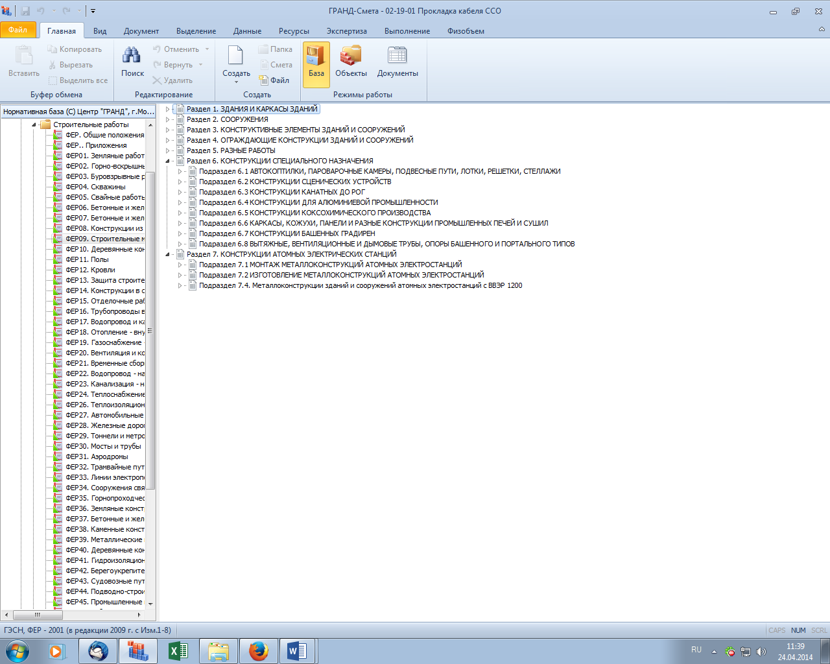Switch to the Ресурсы tab
Viewport: 830px width, 664px height.
pyautogui.click(x=294, y=31)
